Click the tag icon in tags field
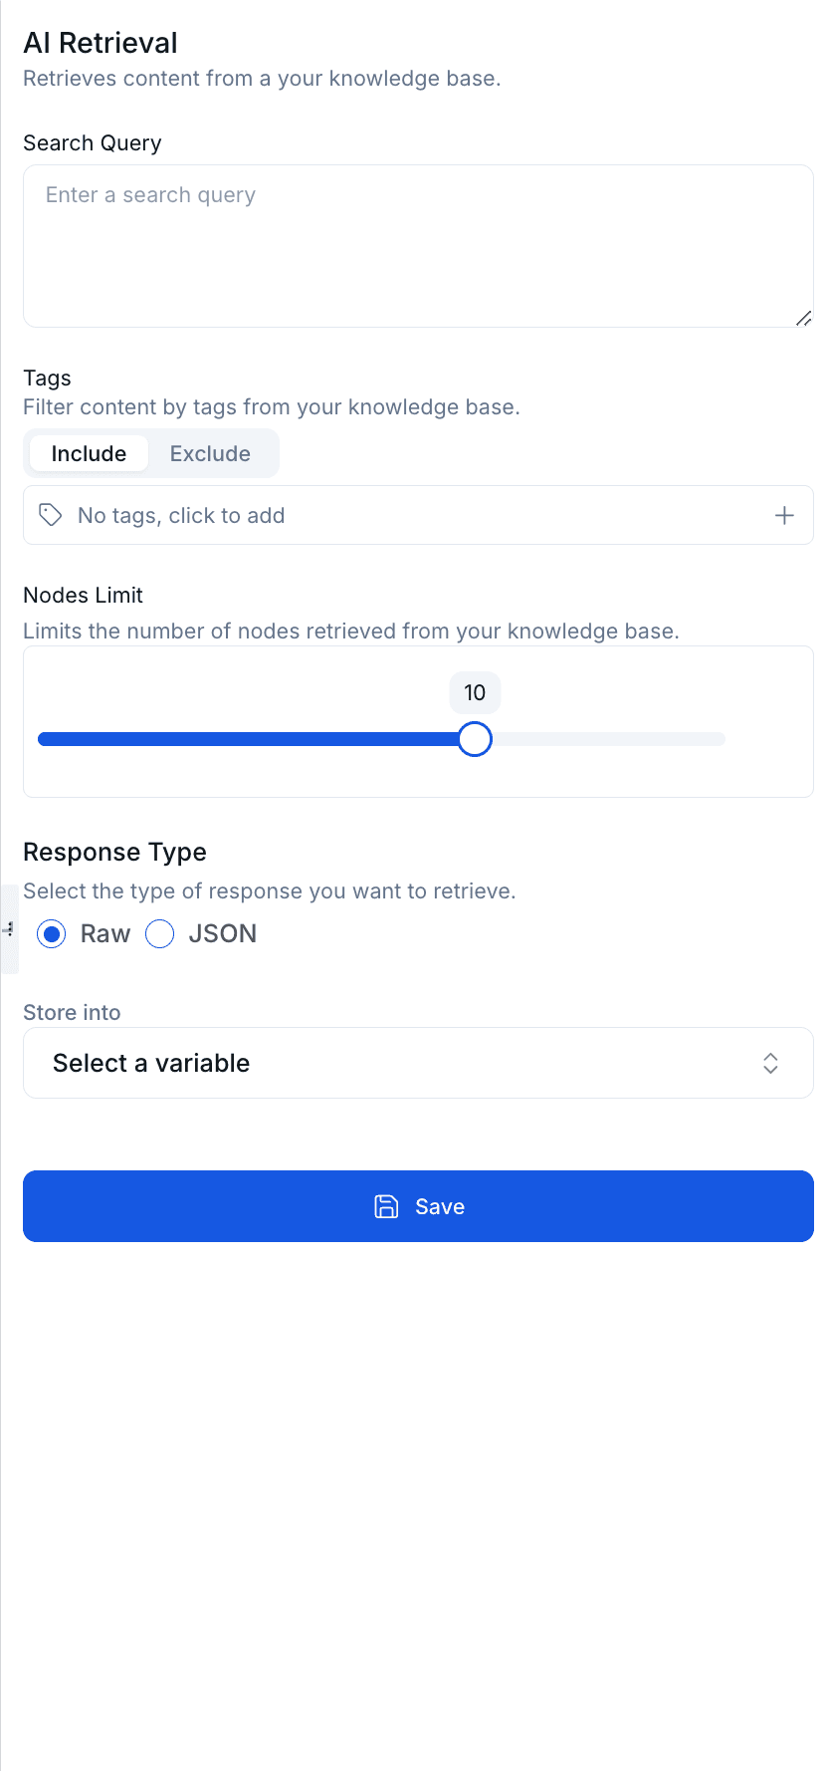The height and width of the screenshot is (1771, 830). (x=51, y=515)
